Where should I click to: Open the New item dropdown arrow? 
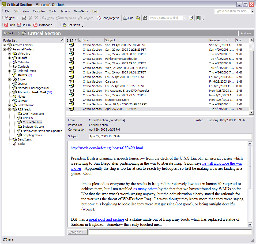pyautogui.click(x=18, y=18)
